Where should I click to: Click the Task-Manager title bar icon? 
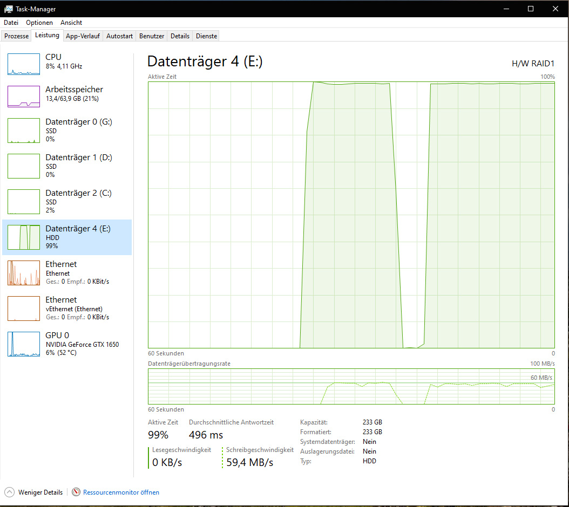(9, 9)
